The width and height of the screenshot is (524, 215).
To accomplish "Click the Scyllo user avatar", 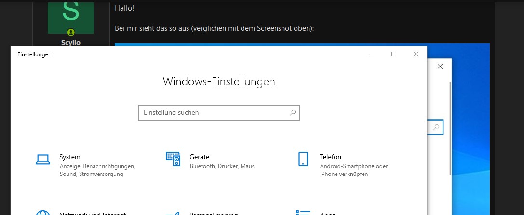I will pos(71,17).
